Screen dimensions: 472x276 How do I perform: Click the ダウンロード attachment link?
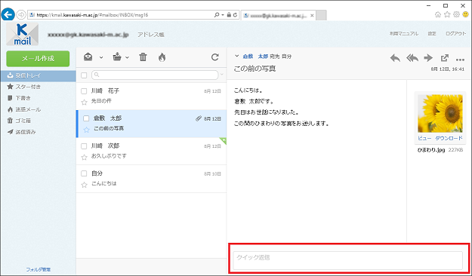coord(449,138)
